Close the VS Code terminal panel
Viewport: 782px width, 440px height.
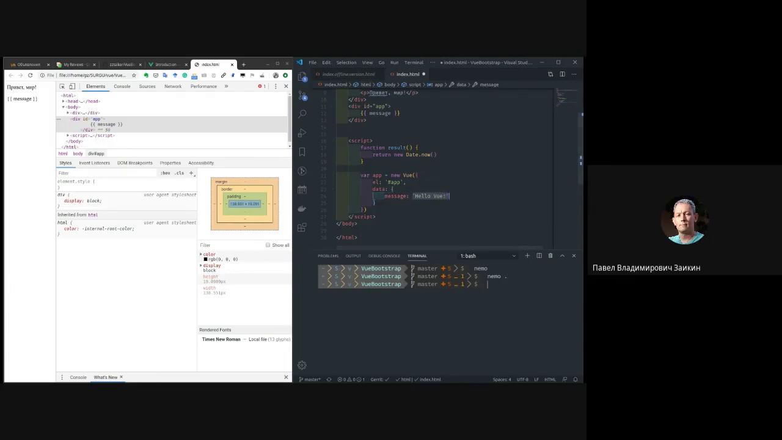(x=574, y=255)
